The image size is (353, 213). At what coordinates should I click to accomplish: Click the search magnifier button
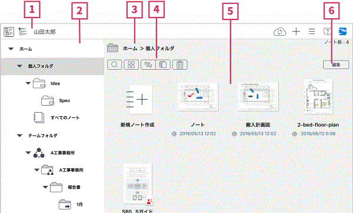pos(115,65)
